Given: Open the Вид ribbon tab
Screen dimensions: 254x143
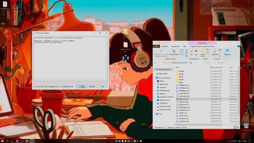Looking at the screenshot, I should point(185,46).
